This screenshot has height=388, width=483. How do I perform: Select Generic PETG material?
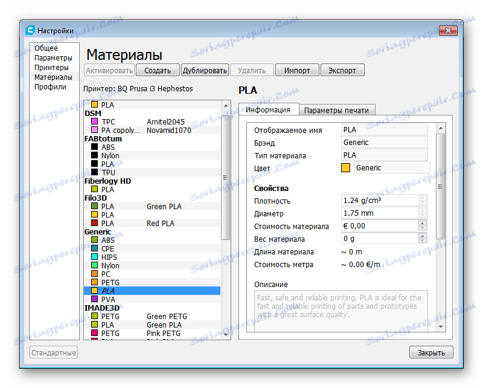[153, 282]
